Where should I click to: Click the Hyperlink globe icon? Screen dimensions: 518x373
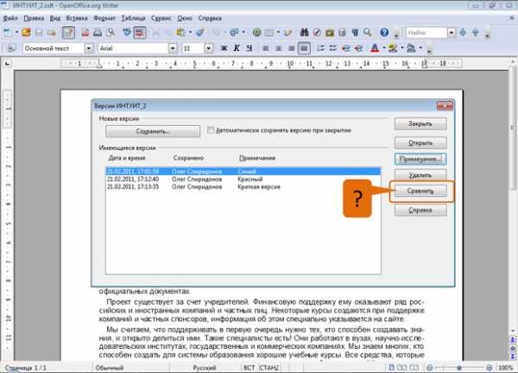(256, 32)
